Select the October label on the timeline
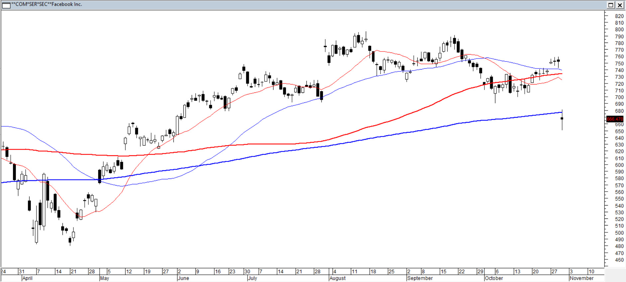626x282 pixels. [494, 278]
